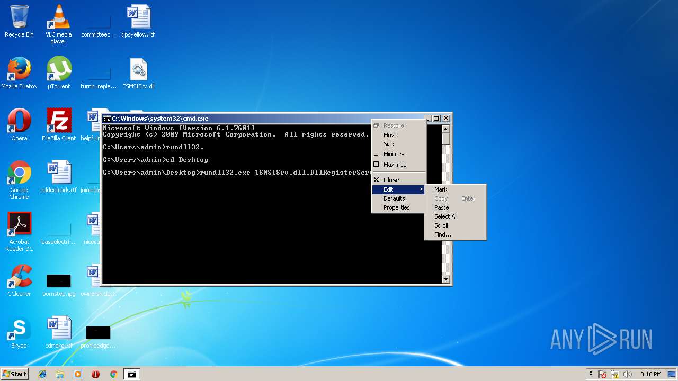The image size is (678, 381).
Task: Launch Windows Media Player taskbar icon
Action: click(x=78, y=374)
